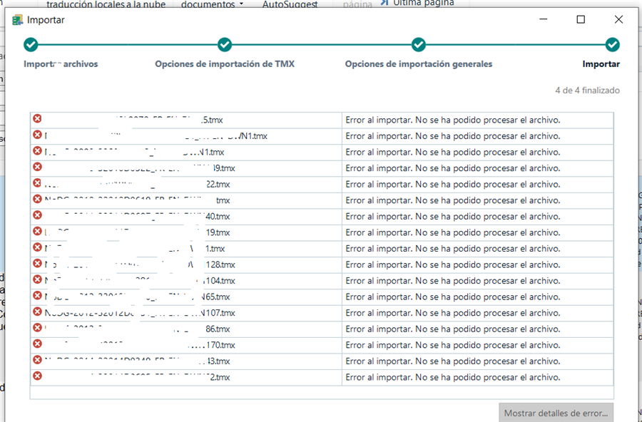This screenshot has width=642, height=422.
Task: Click the error message for file ending N107.tmx
Action: pos(452,313)
